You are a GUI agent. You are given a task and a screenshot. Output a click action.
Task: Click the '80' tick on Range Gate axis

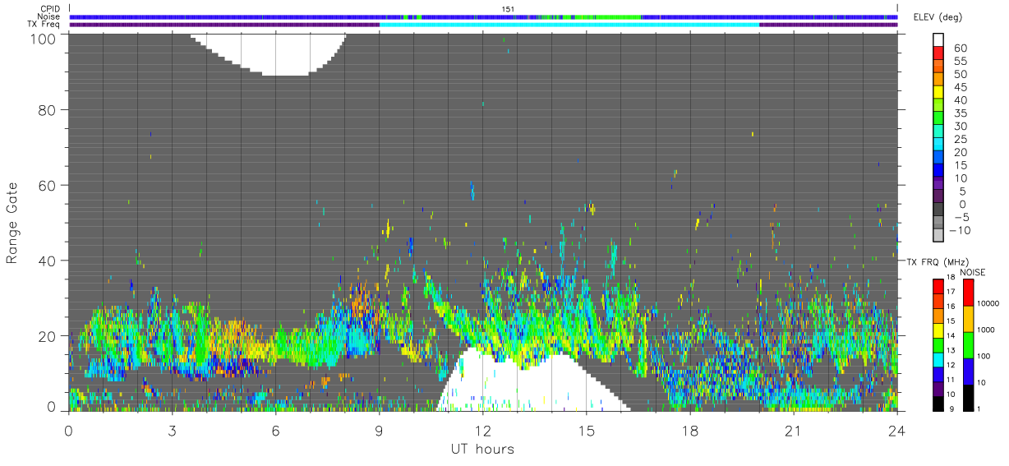click(47, 109)
